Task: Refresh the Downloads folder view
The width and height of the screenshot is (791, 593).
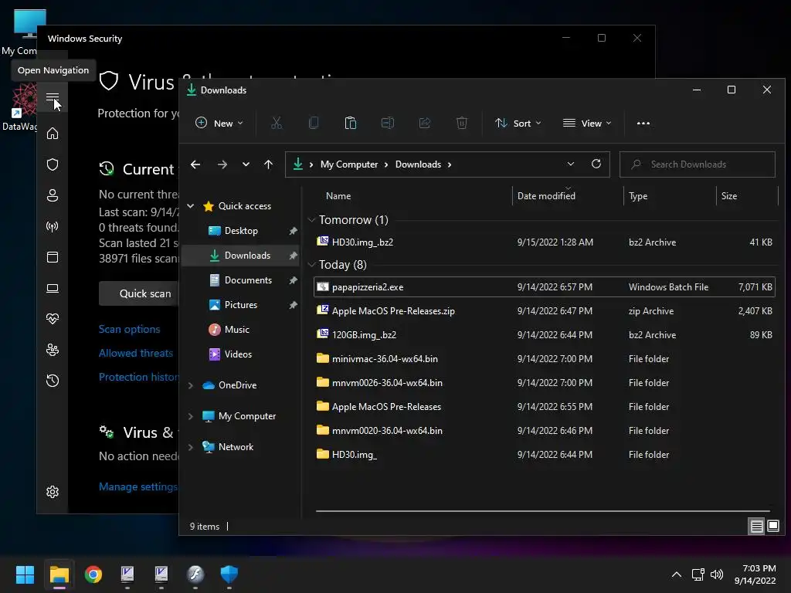Action: click(x=596, y=164)
